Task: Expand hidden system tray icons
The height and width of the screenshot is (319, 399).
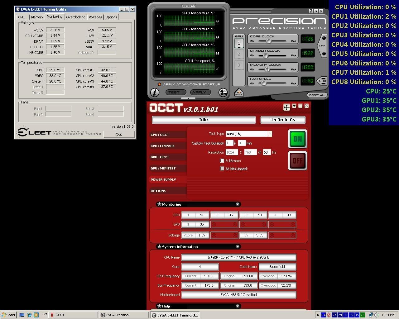Action: tap(318, 315)
